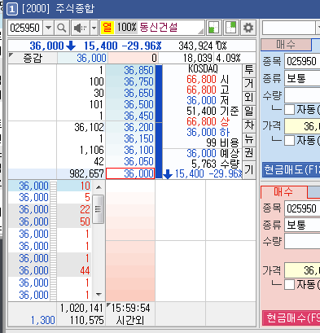Toggle 자동 checkbox under 가격 in buy panel
This screenshot has height=333, width=320.
[x=290, y=284]
